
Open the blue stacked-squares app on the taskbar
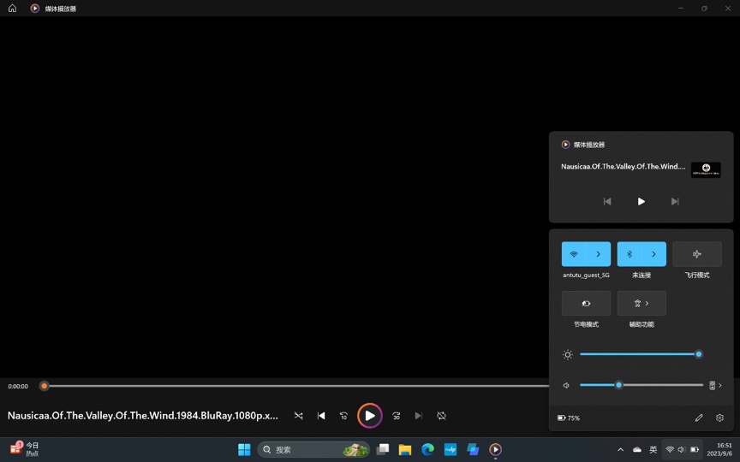coord(473,450)
